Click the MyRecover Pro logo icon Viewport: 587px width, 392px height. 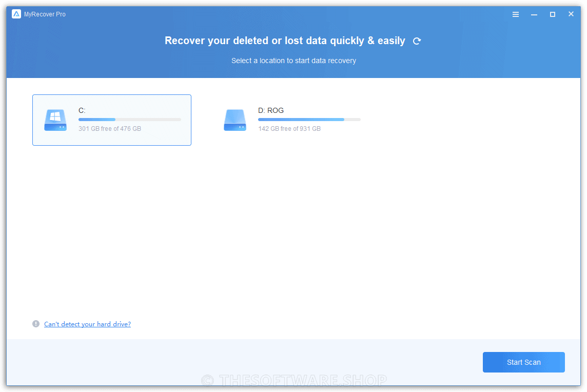click(x=16, y=14)
